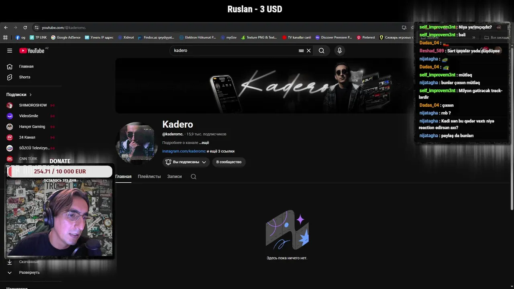Click the Kadero channel avatar
This screenshot has height=289, width=514.
pyautogui.click(x=137, y=143)
